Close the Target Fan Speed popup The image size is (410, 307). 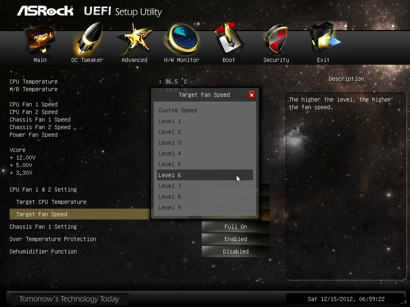click(x=251, y=95)
